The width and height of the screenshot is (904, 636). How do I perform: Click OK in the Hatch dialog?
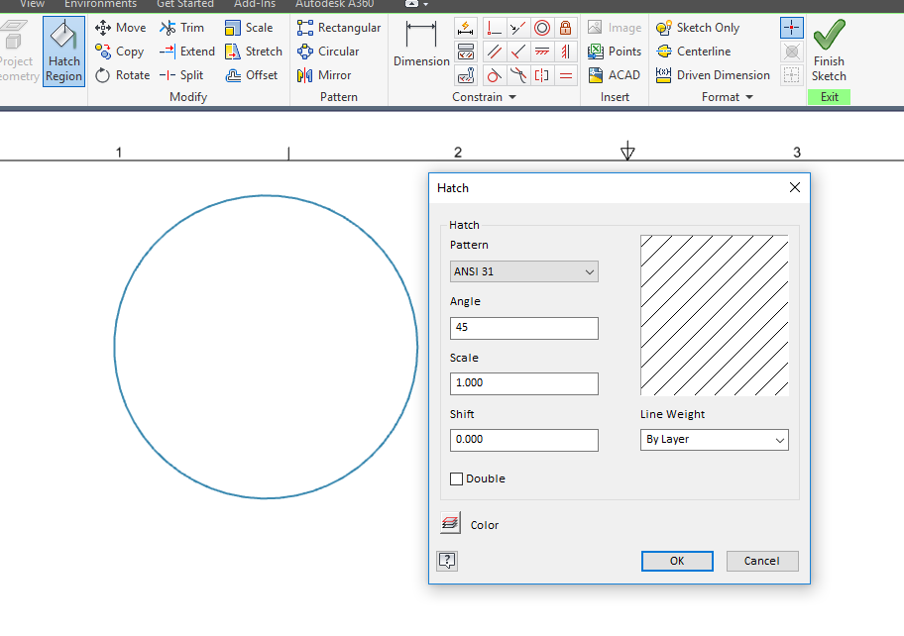(x=677, y=561)
